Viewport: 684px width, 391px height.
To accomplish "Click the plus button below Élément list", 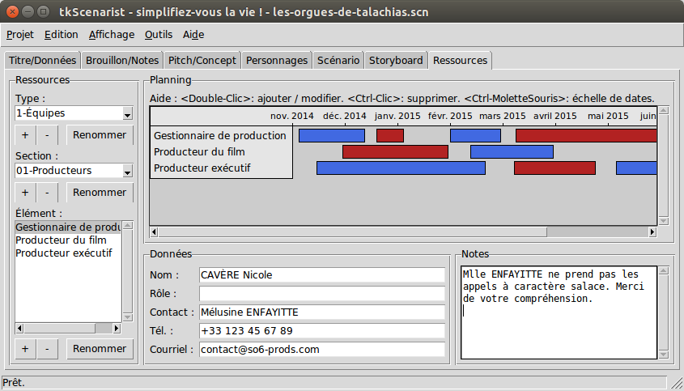I will [24, 349].
